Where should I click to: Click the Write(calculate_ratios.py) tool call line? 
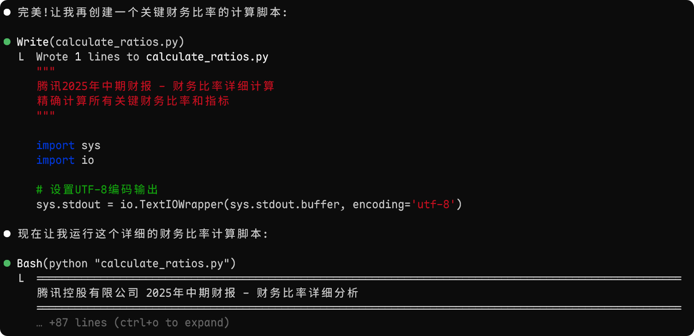tap(101, 42)
